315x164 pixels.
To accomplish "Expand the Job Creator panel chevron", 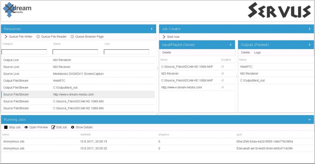I will pyautogui.click(x=309, y=29).
